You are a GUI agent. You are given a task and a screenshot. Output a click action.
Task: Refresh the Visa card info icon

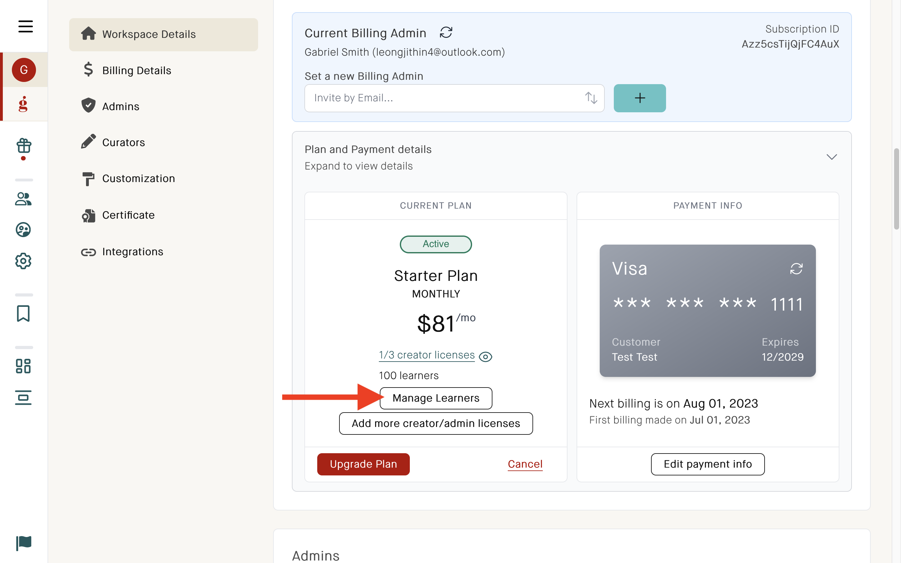click(x=796, y=269)
